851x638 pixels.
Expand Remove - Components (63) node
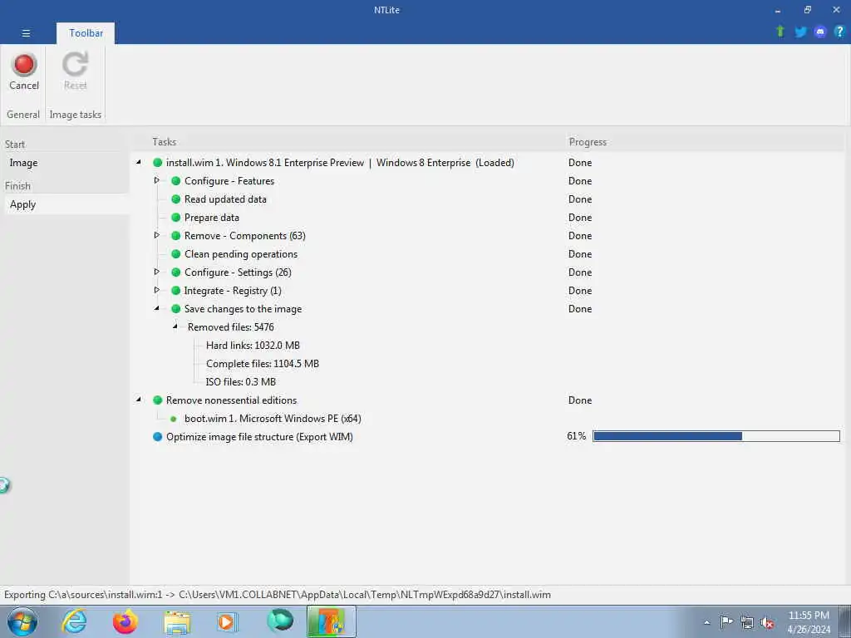[157, 235]
